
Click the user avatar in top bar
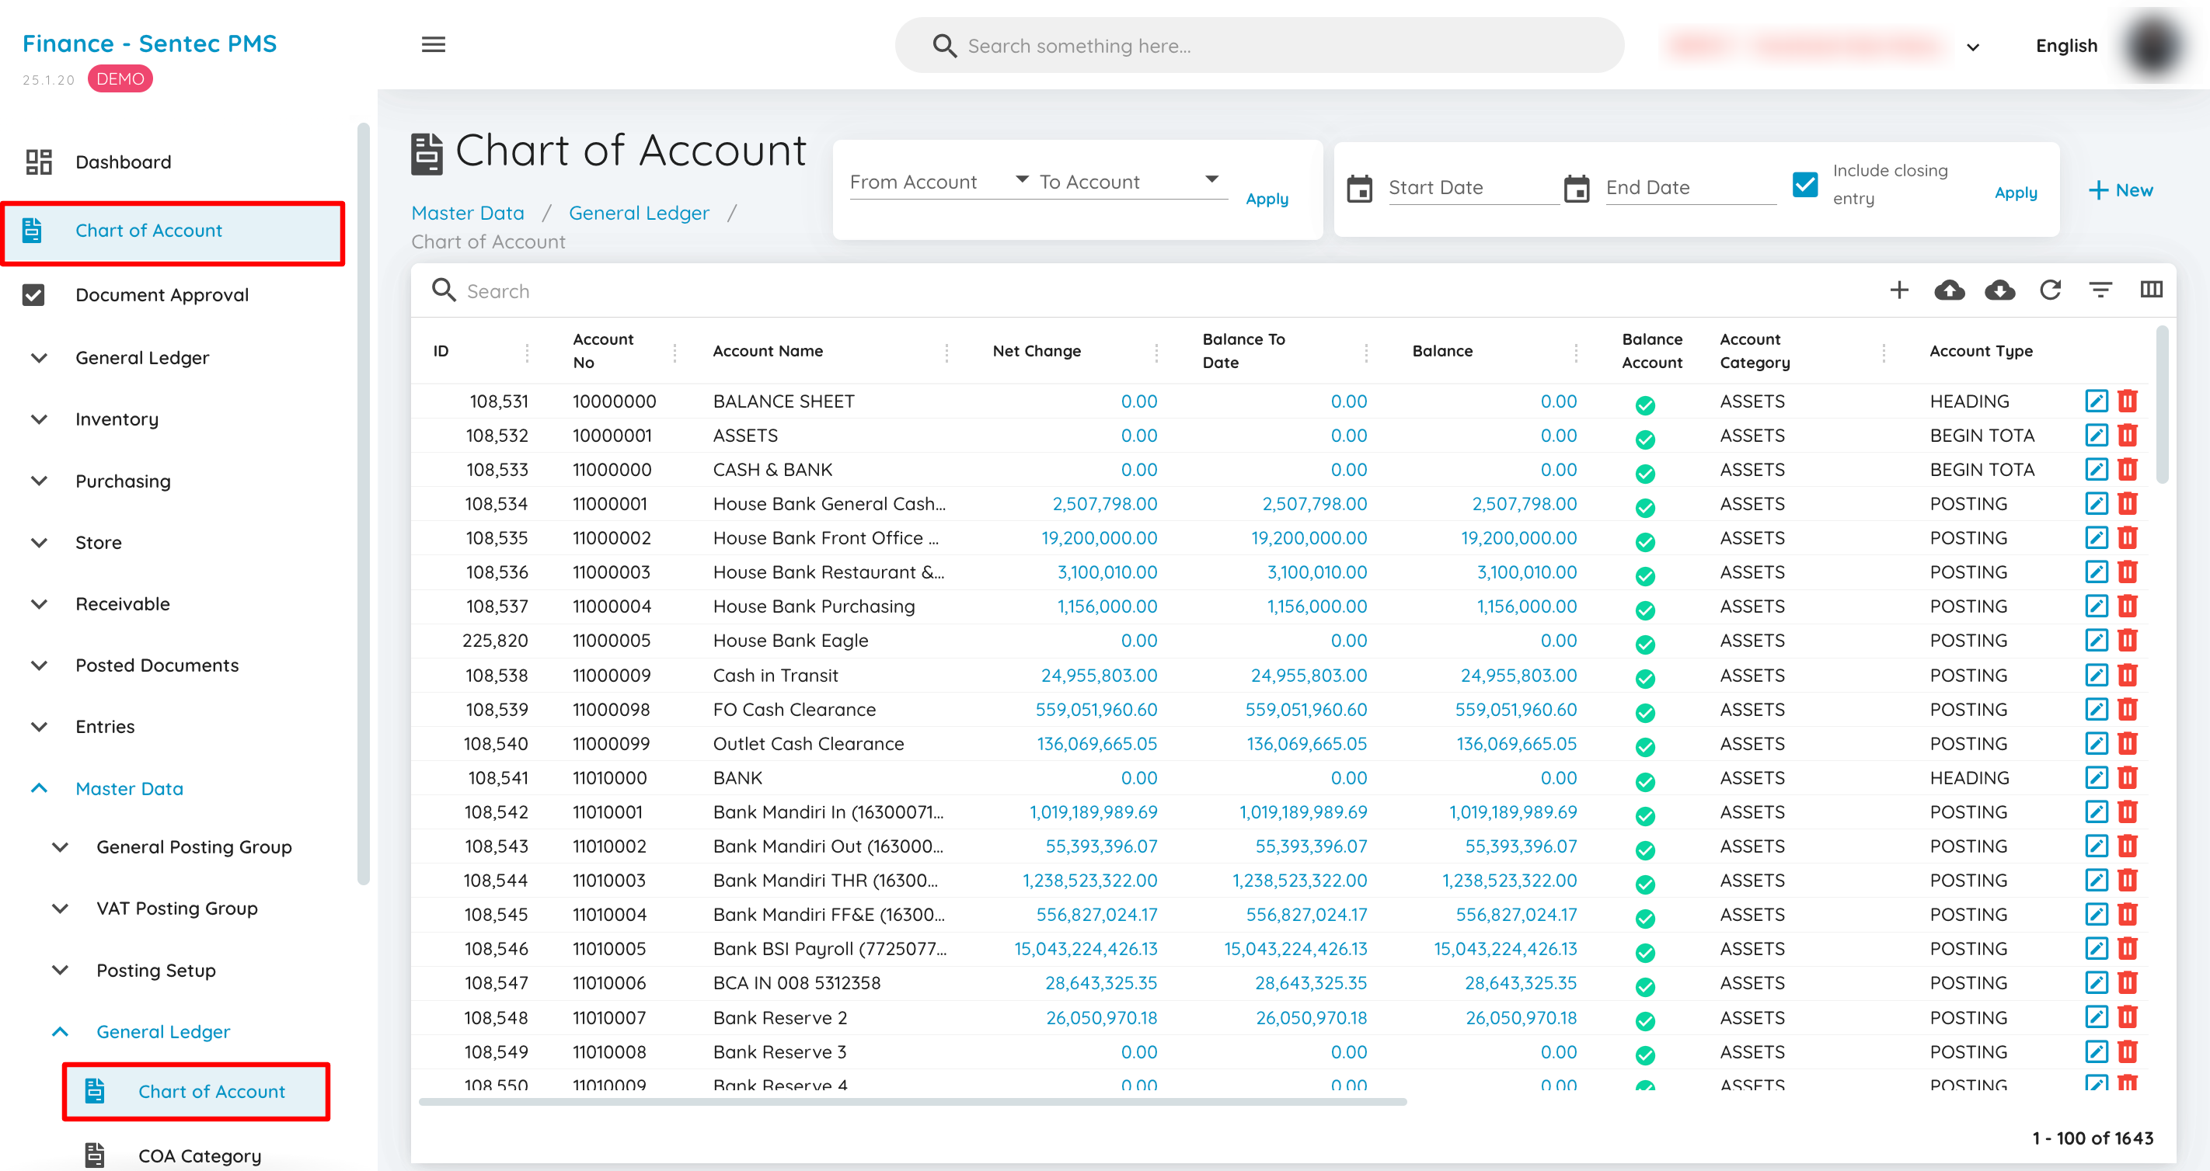tap(2153, 46)
